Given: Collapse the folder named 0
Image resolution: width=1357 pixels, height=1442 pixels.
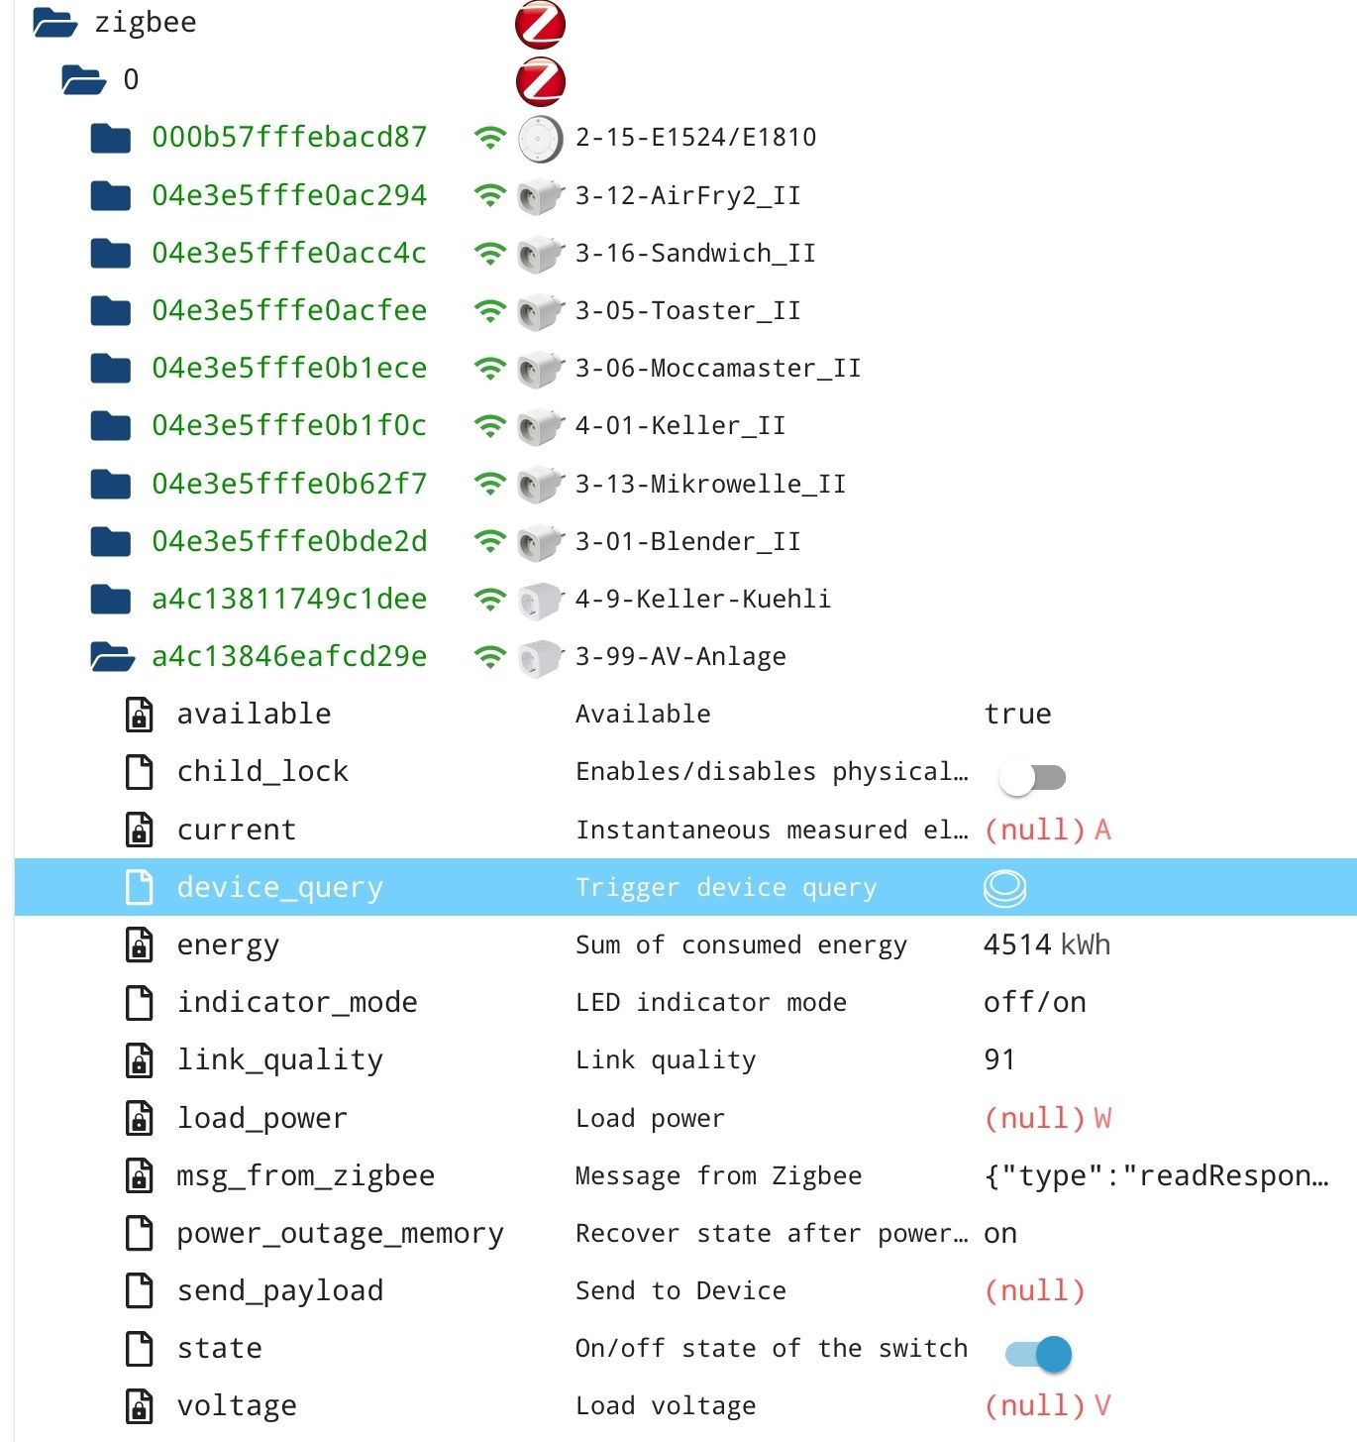Looking at the screenshot, I should point(83,79).
